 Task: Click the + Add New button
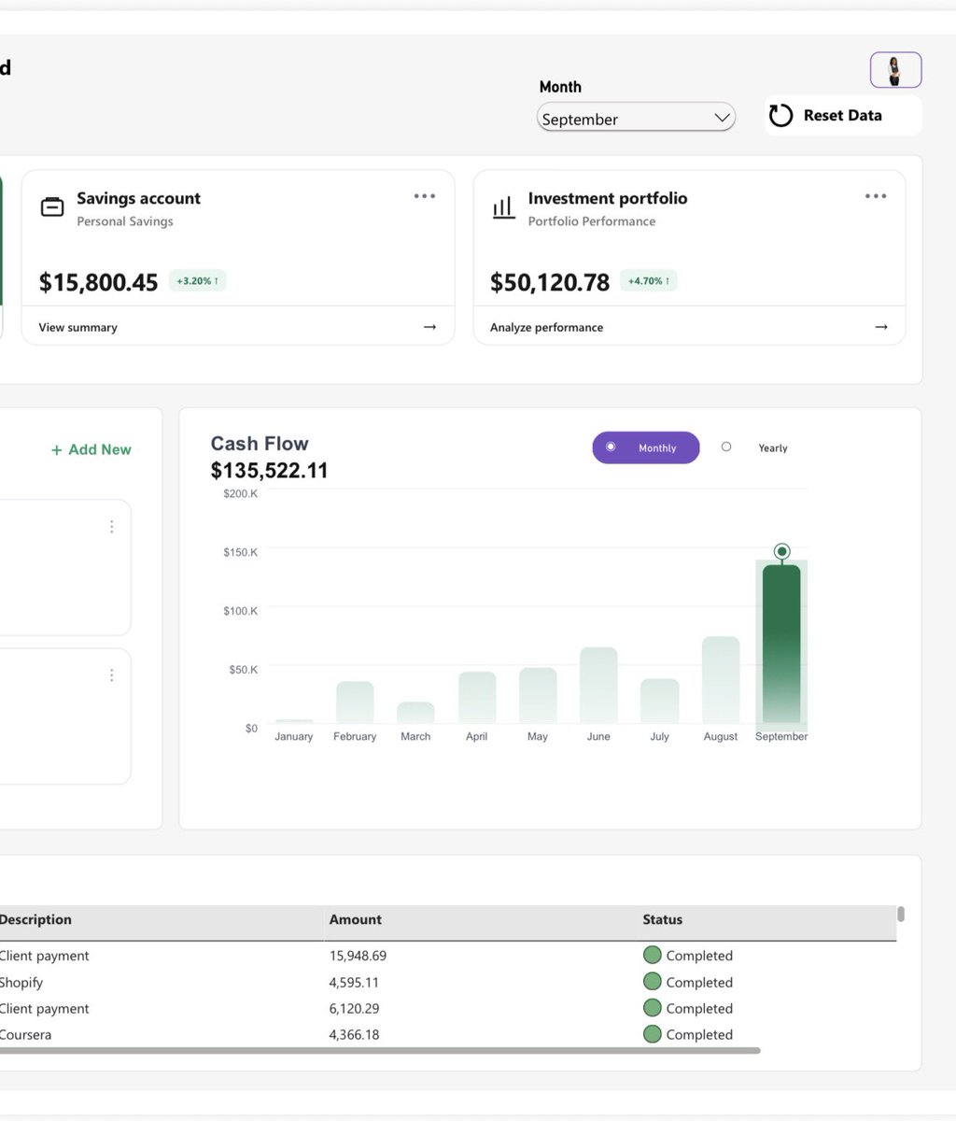(x=91, y=449)
